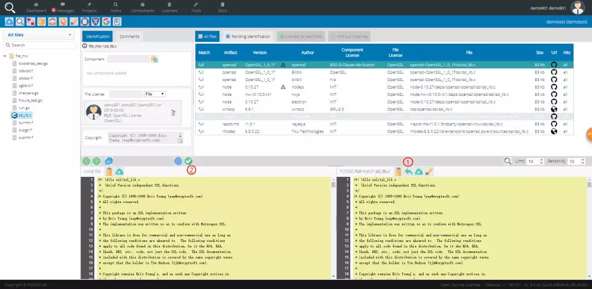Screen dimensions: 592x289
Task: Select the Pending identification filter
Action: click(x=248, y=37)
